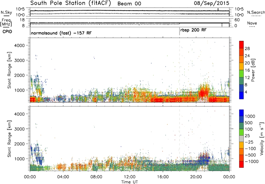Image resolution: width=265 pixels, height=184 pixels.
Task: Select the 'CPID' row label
Action: point(7,32)
